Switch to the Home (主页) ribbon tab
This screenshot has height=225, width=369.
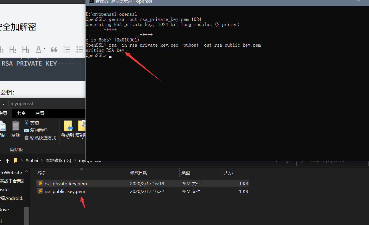pos(3,113)
